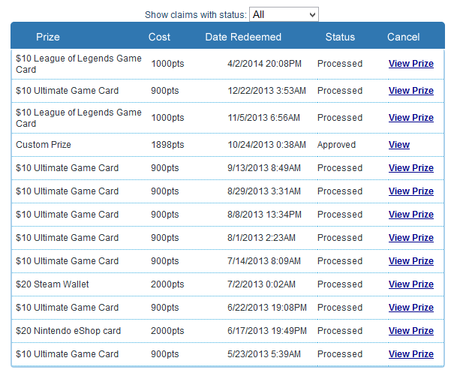This screenshot has height=376, width=454.
Task: Click the Prize column header
Action: pyautogui.click(x=48, y=37)
